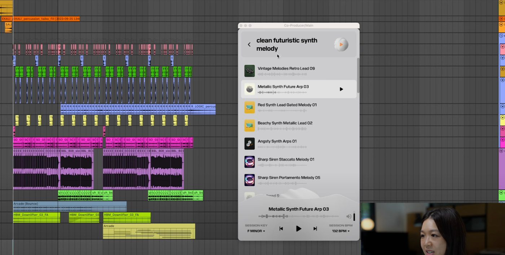Toggle the magenta track fold button
Image resolution: width=505 pixels, height=255 pixels.
502,140
